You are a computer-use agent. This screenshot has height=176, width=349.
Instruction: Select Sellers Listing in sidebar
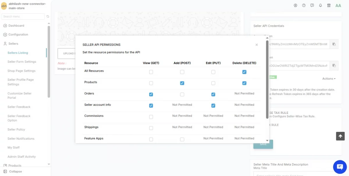click(18, 53)
